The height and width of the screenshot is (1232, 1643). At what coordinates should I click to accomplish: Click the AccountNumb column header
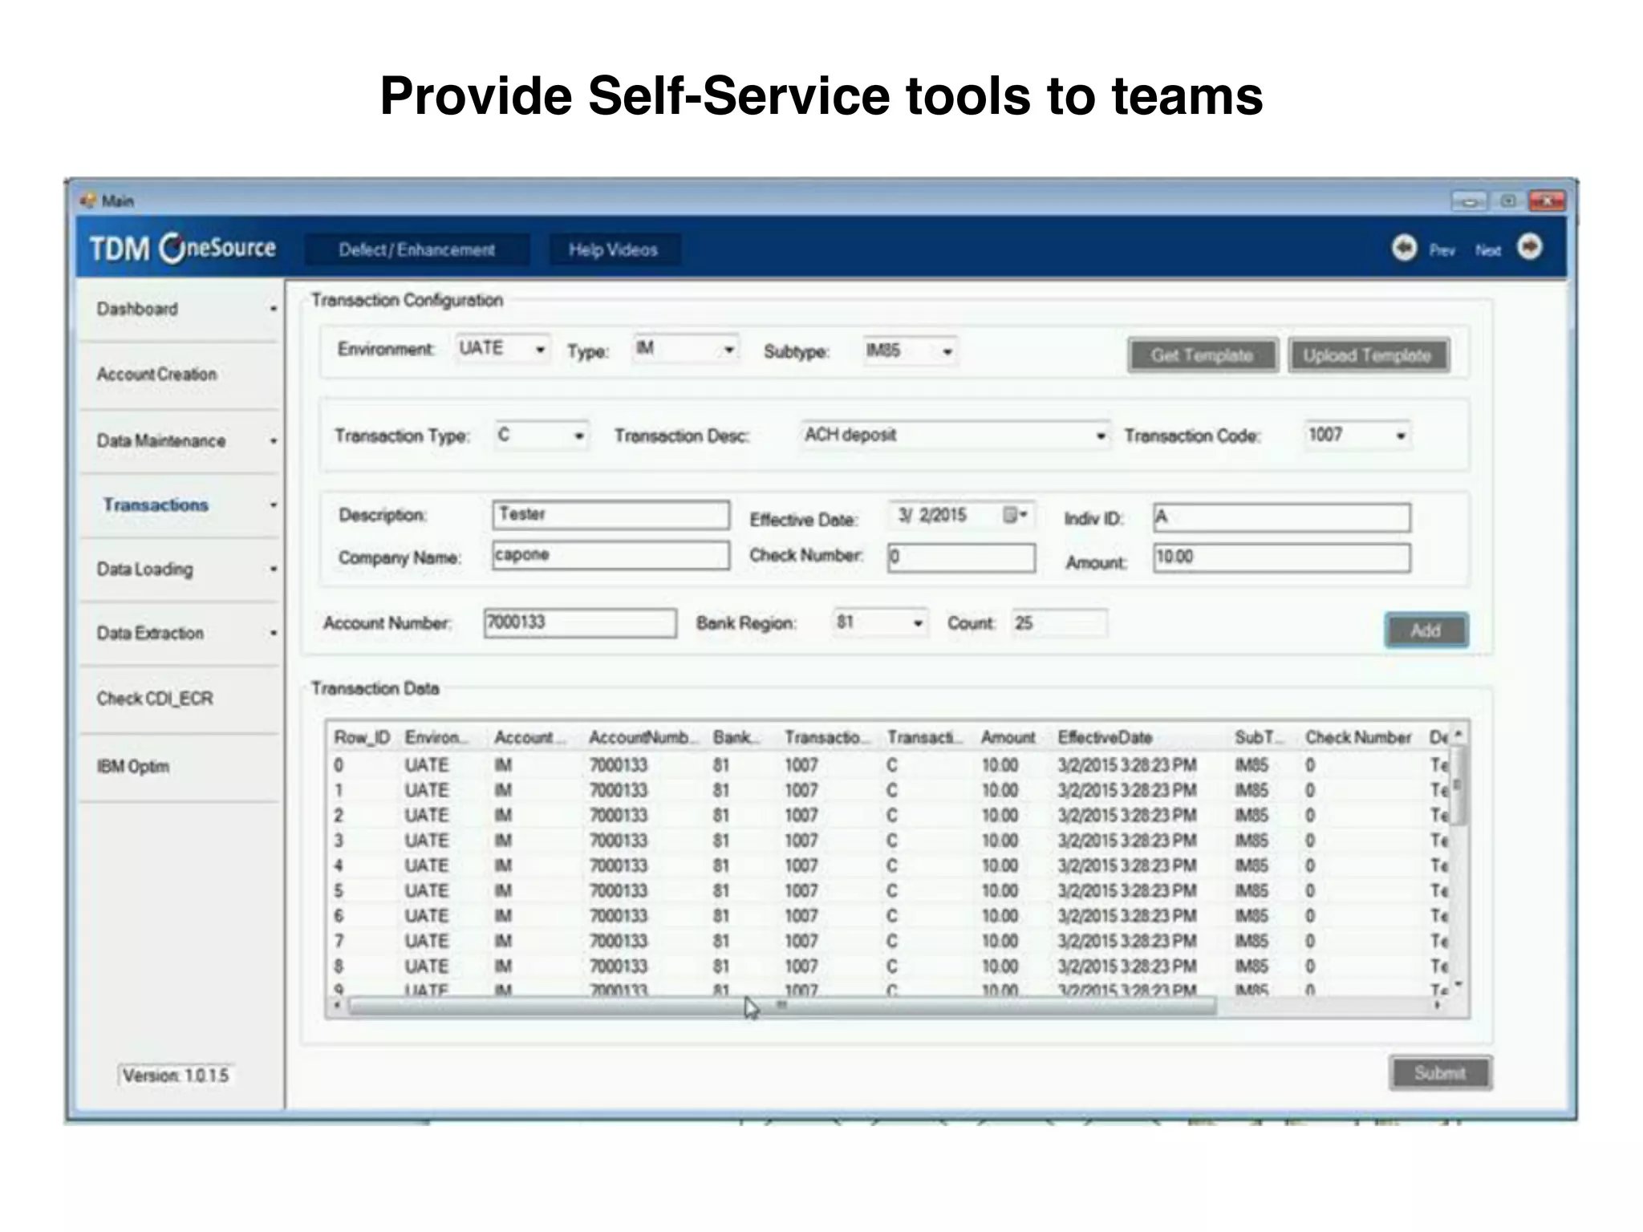tap(644, 737)
